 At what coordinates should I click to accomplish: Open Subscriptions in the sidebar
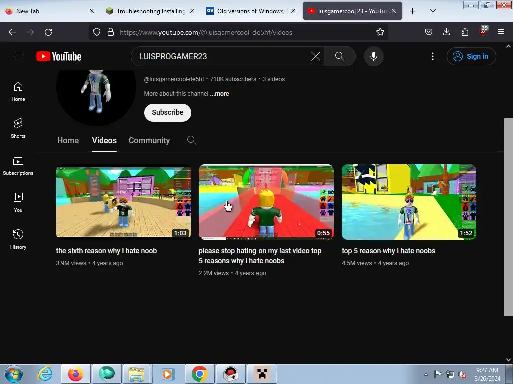coord(18,166)
